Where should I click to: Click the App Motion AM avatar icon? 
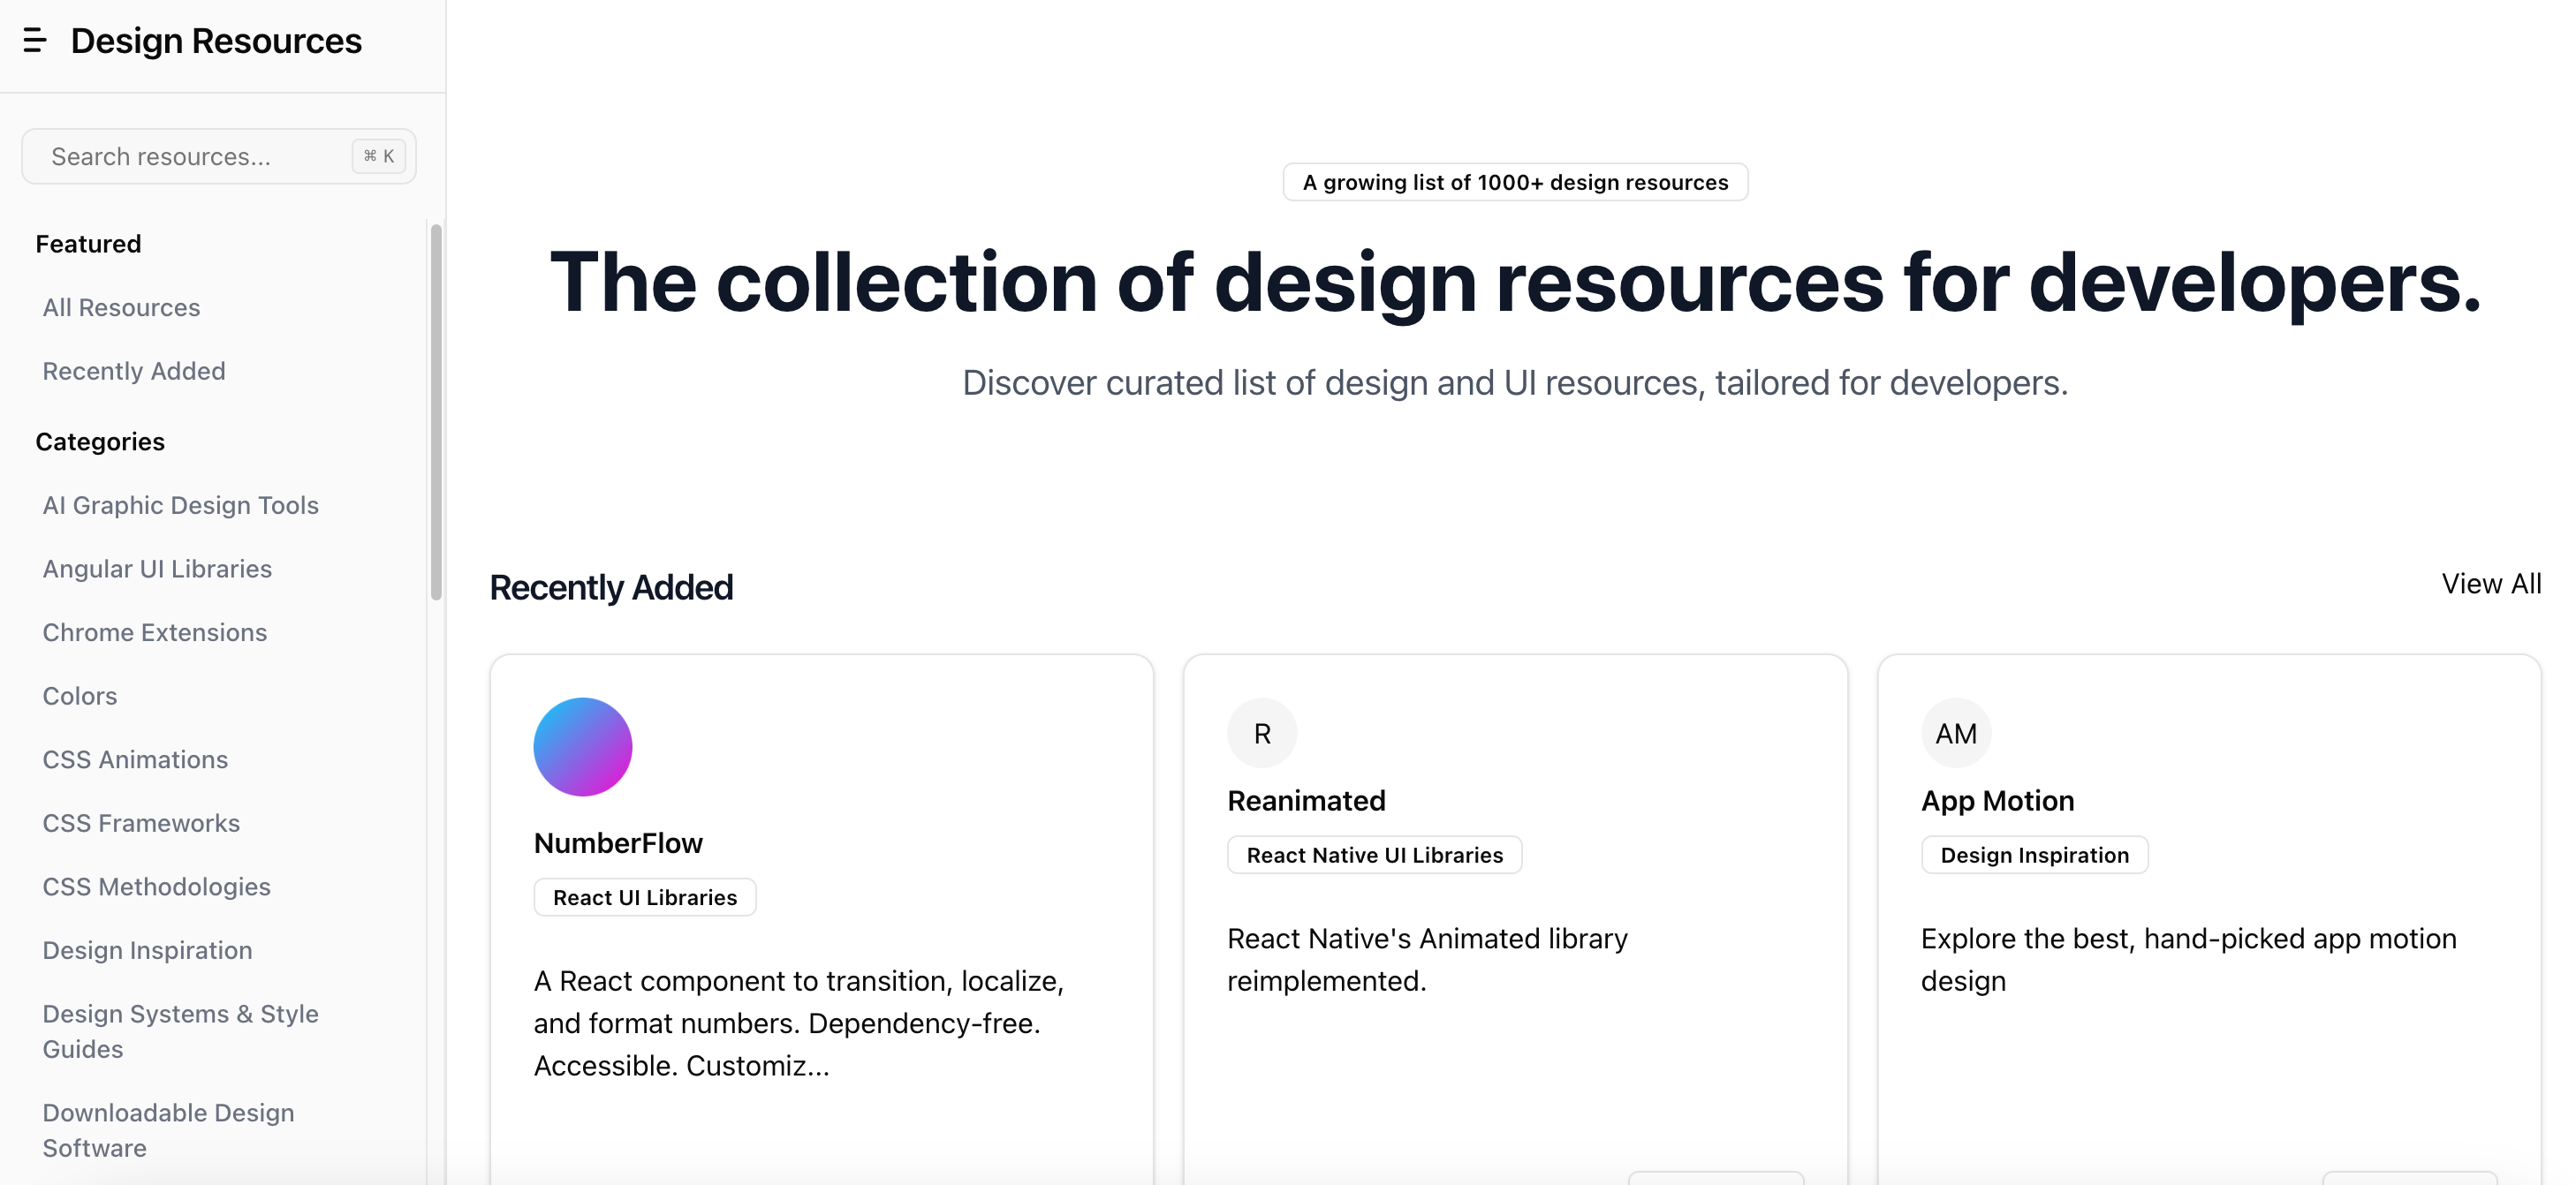(x=1956, y=734)
